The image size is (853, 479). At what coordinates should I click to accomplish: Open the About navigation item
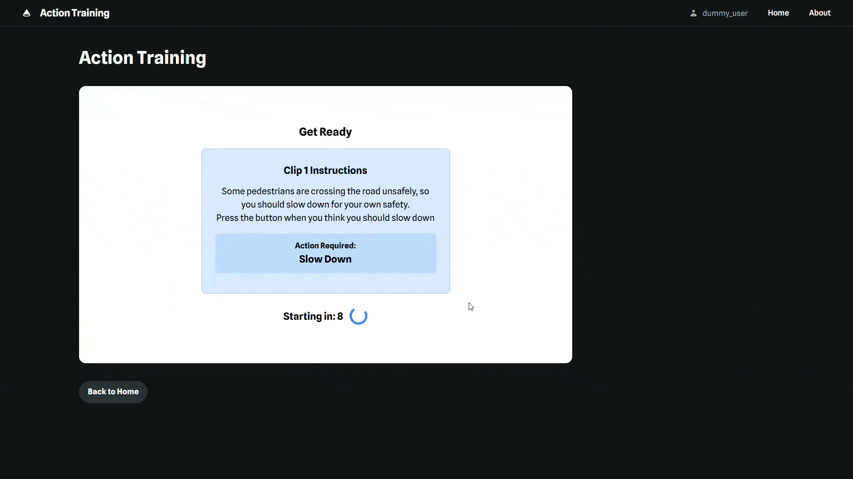pos(819,13)
